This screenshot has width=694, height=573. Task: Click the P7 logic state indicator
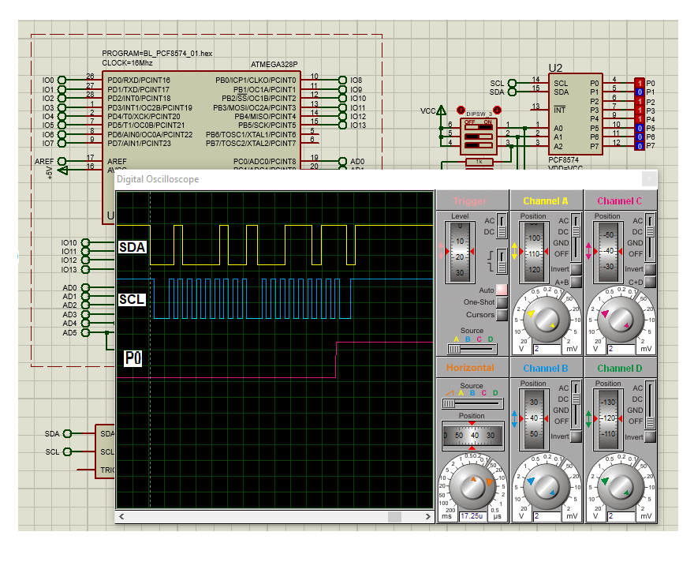(640, 146)
